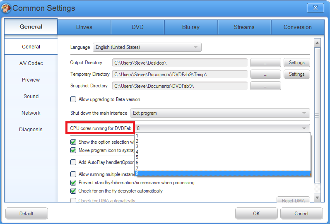Open Settings for Temporary Directory
This screenshot has width=330, height=224.
(x=297, y=74)
